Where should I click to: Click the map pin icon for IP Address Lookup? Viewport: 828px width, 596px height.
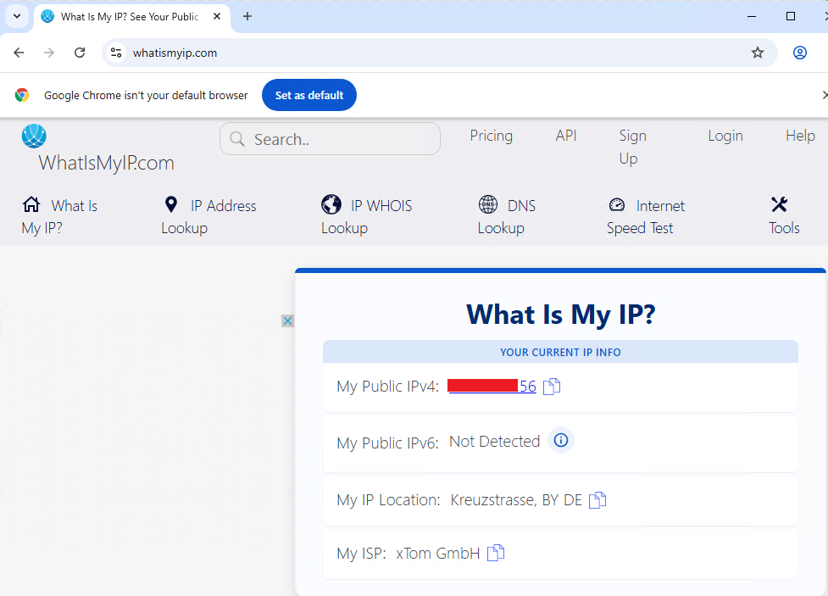coord(171,204)
